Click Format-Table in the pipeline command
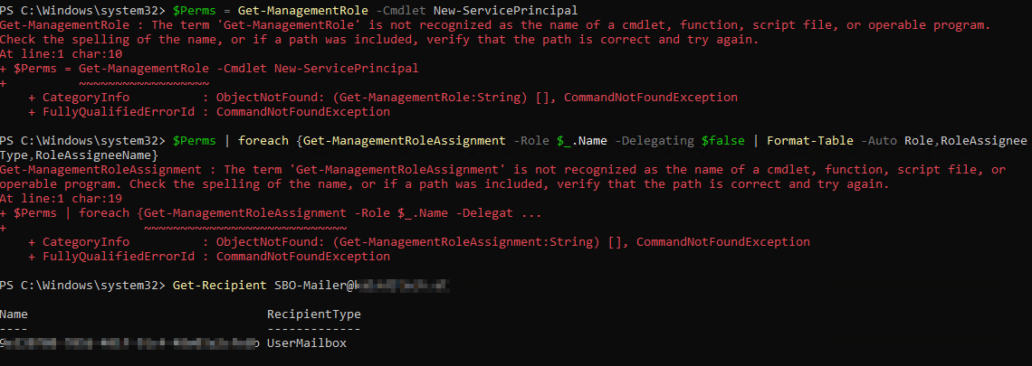 coord(807,141)
